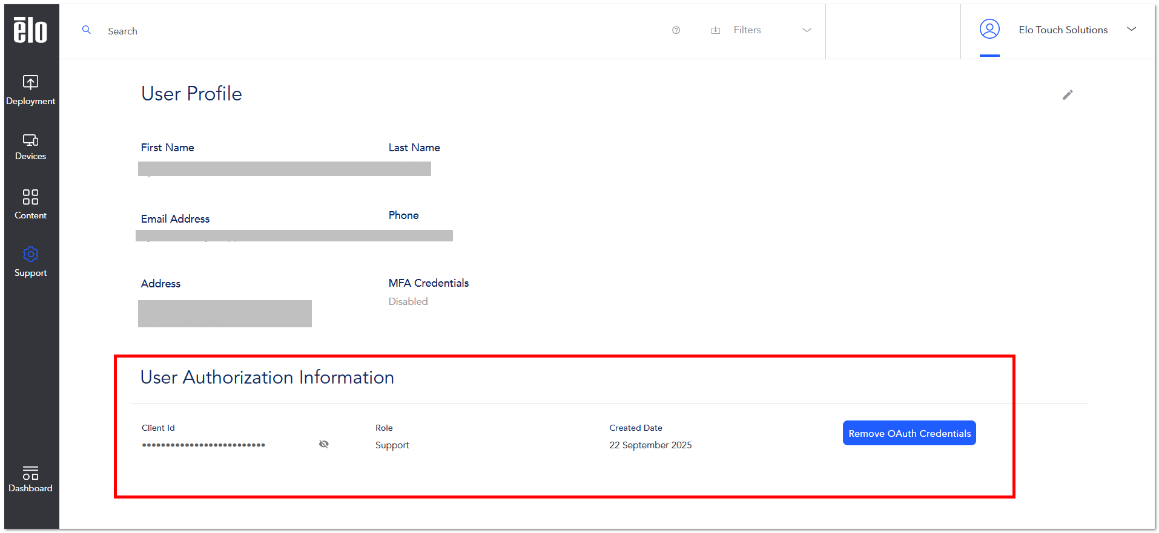
Task: Open the Elo Touch Solutions account menu
Action: click(x=1063, y=30)
